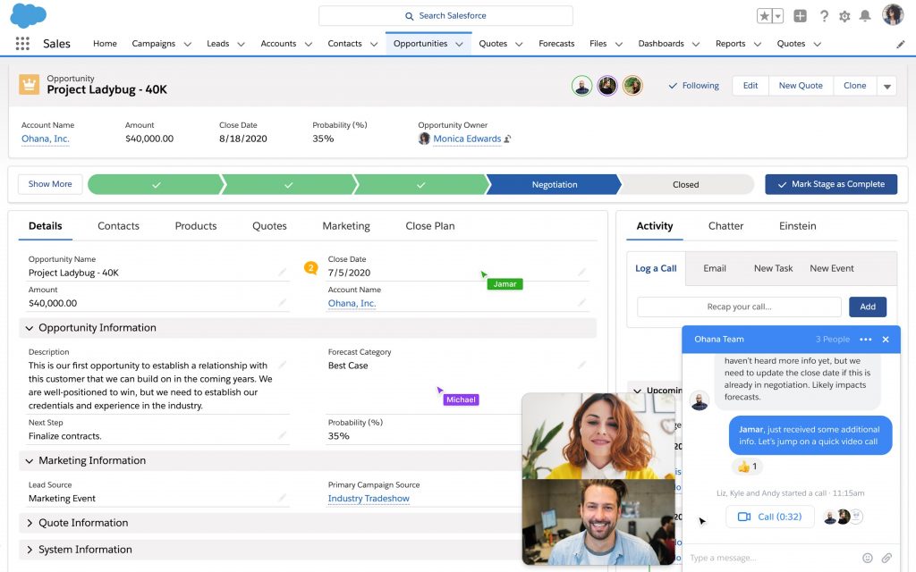This screenshot has height=572, width=916.
Task: Attach a file with the chat paperclip icon
Action: 887,557
